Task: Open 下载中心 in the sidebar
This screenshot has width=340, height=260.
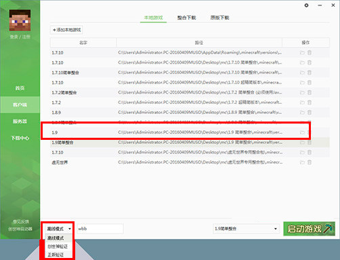Action: 20,138
